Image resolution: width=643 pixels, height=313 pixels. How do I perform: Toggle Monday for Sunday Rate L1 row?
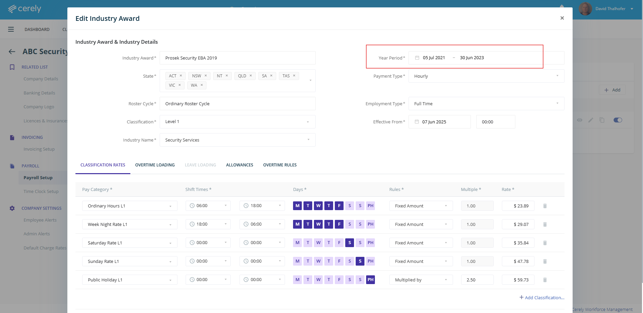click(297, 261)
